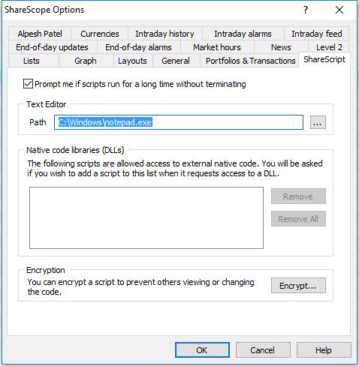This screenshot has width=359, height=366.
Task: Open the Alpesh Patel tab
Action: click(40, 34)
